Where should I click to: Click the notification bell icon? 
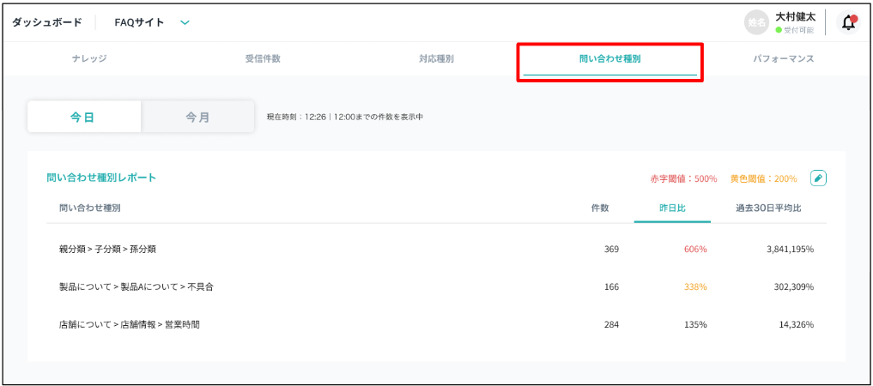click(848, 23)
